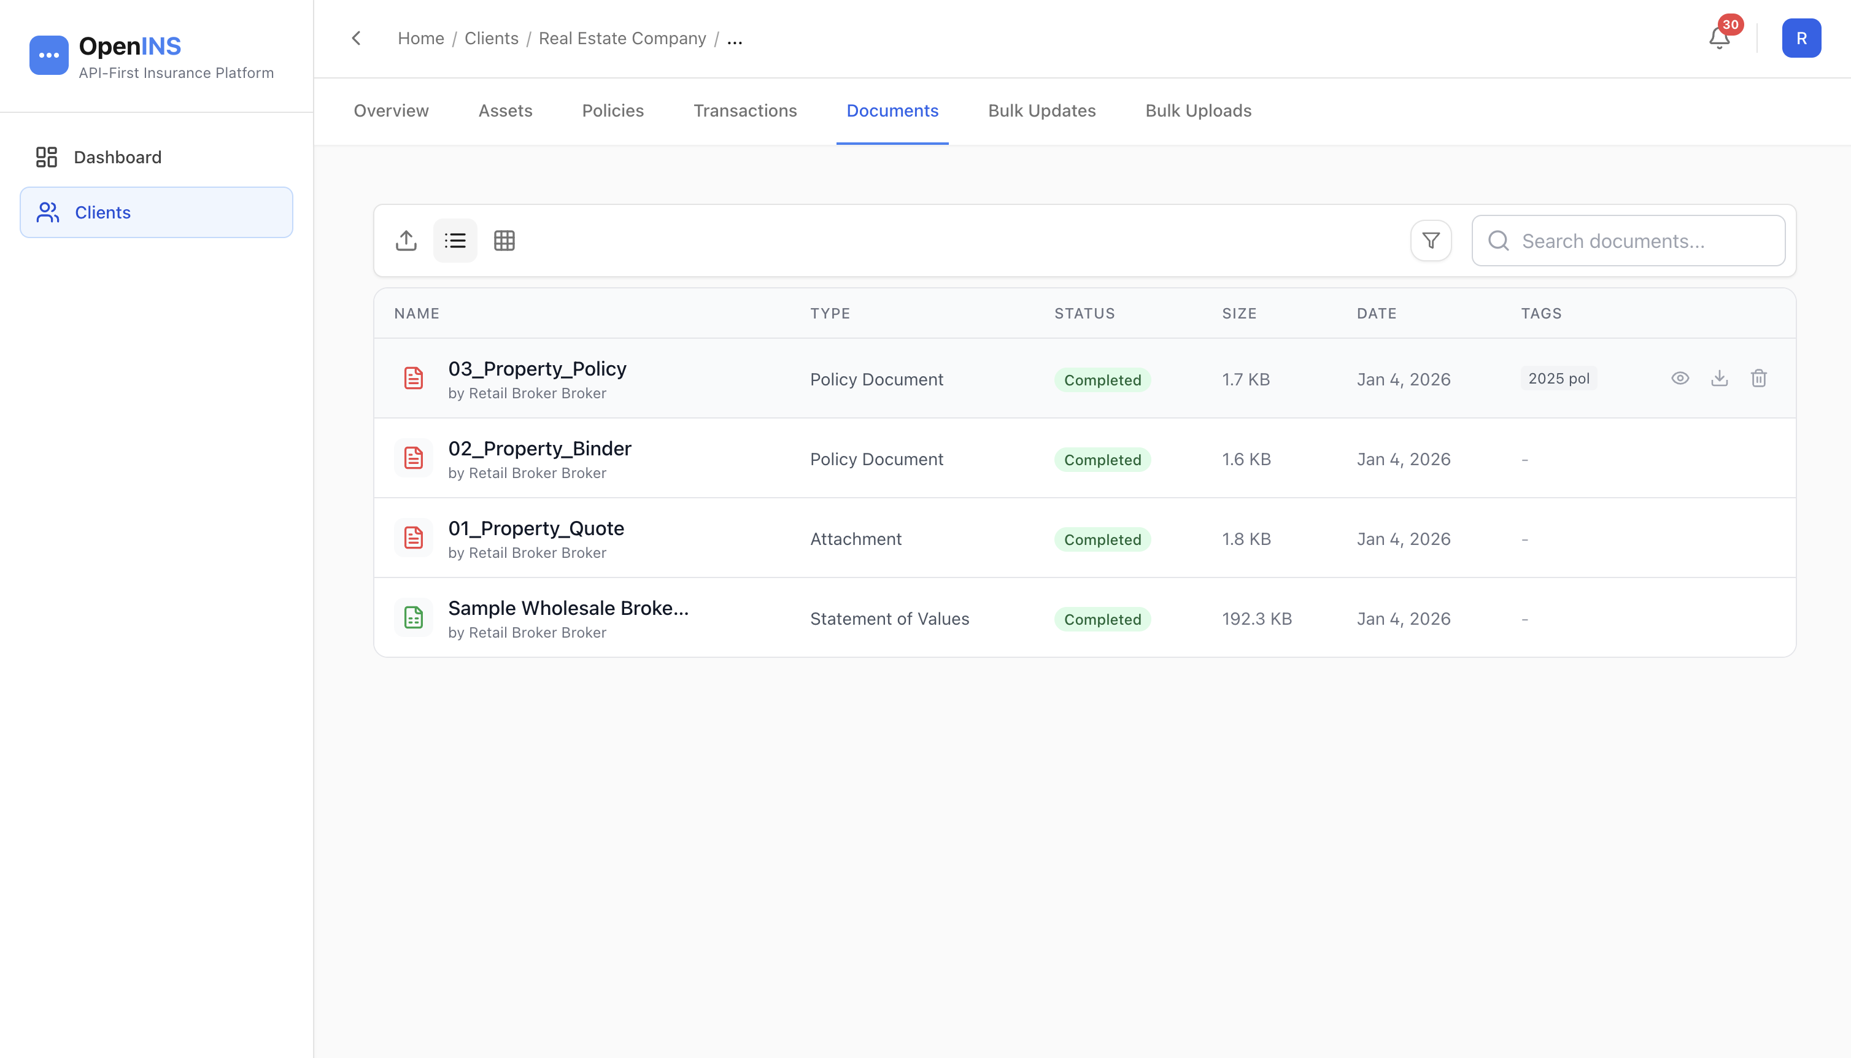Screen dimensions: 1851x1058
Task: Switch to list view
Action: pyautogui.click(x=455, y=241)
